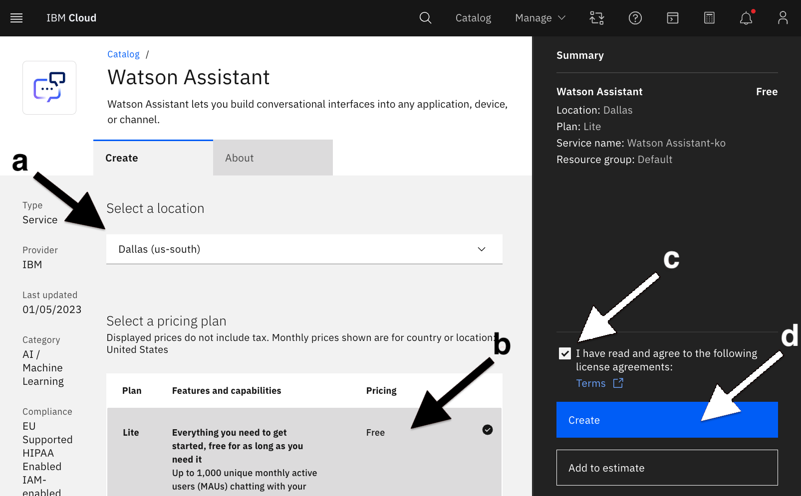Click the Catalog breadcrumb link
Screen dimensions: 801x496
[123, 54]
